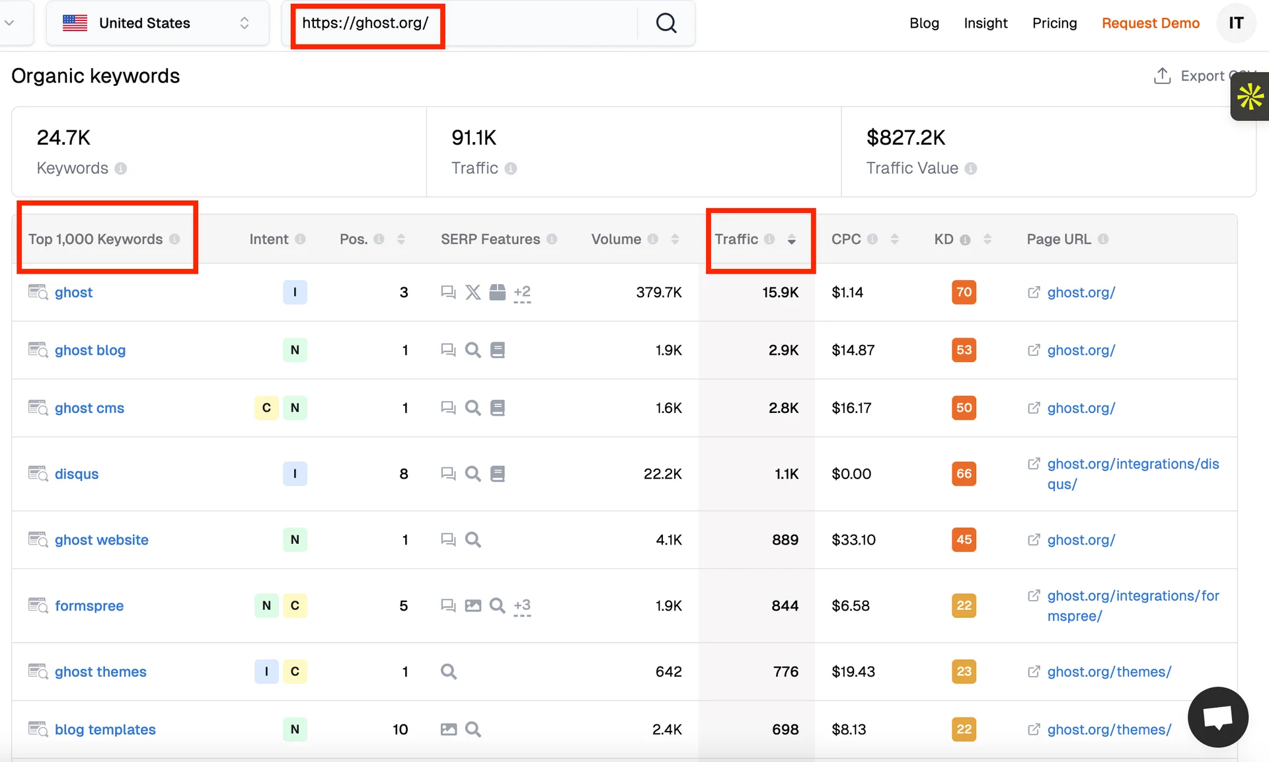1269x762 pixels.
Task: Click the knowledge panel icon for 'ghost themes'
Action: click(x=448, y=671)
